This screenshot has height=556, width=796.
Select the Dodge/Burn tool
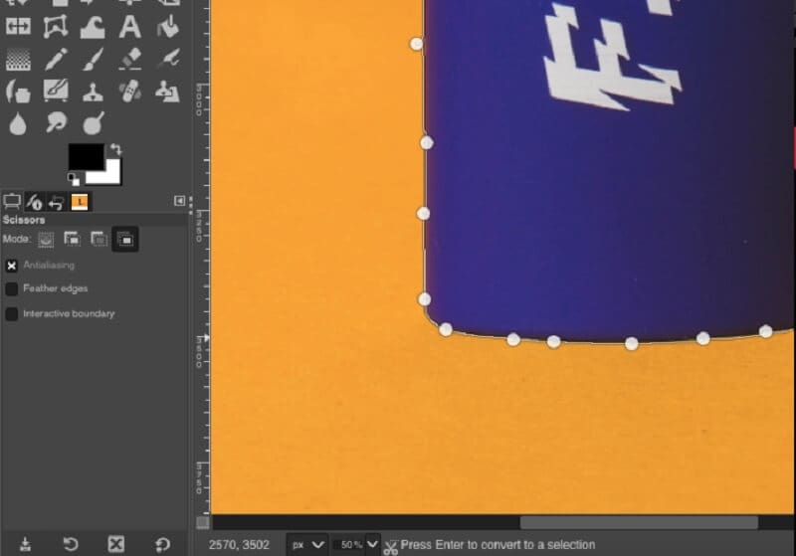(x=93, y=124)
